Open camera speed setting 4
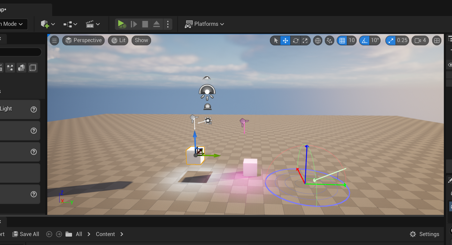Screen dimensions: 452x245 [x=420, y=40]
